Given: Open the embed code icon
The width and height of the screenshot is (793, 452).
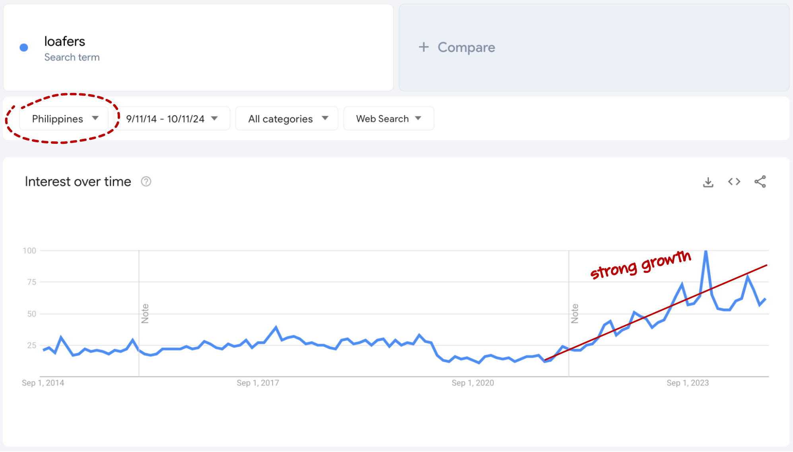Looking at the screenshot, I should point(734,182).
